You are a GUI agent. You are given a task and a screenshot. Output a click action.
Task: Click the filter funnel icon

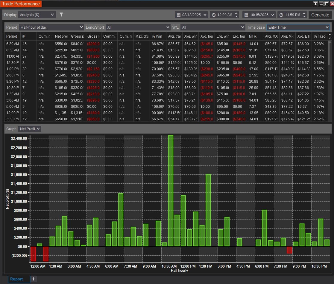(x=61, y=15)
